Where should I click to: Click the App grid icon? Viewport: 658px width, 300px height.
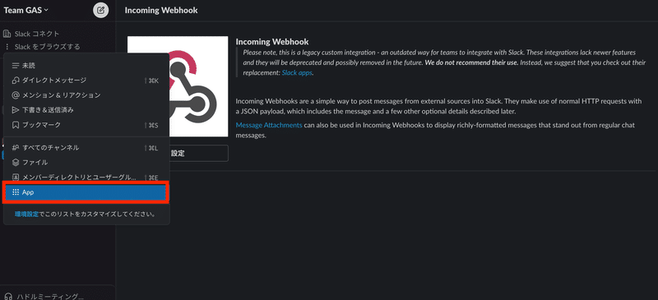[x=16, y=192]
